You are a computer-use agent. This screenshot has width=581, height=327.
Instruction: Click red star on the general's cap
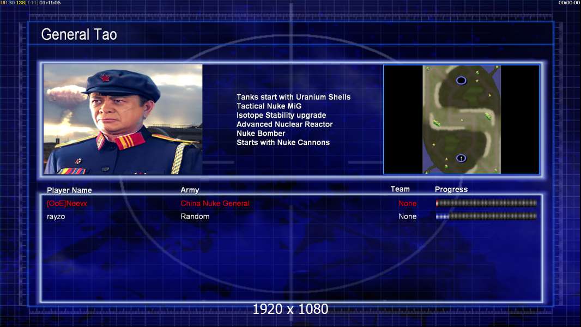tap(105, 78)
